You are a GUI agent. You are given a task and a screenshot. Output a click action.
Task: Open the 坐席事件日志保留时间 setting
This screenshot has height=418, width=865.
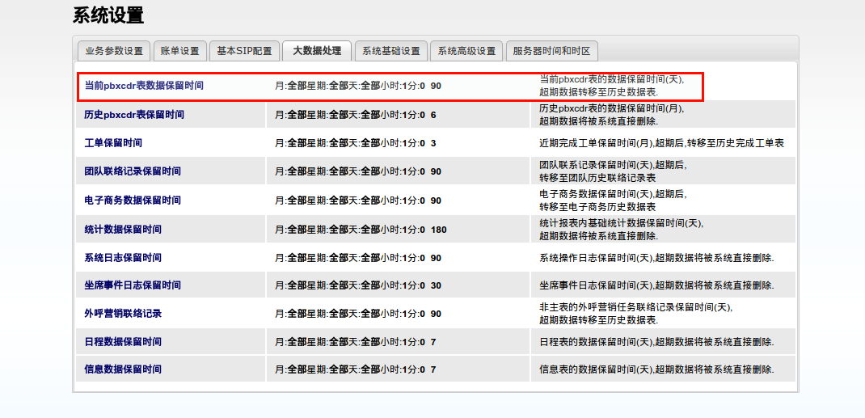[x=133, y=285]
